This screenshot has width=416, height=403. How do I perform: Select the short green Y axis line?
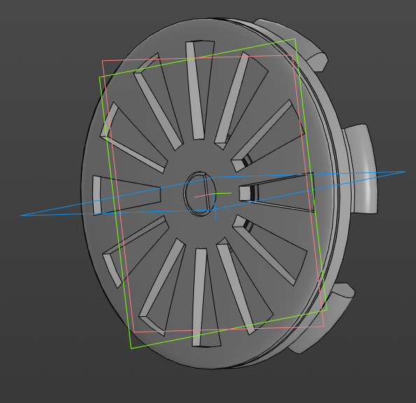point(222,193)
